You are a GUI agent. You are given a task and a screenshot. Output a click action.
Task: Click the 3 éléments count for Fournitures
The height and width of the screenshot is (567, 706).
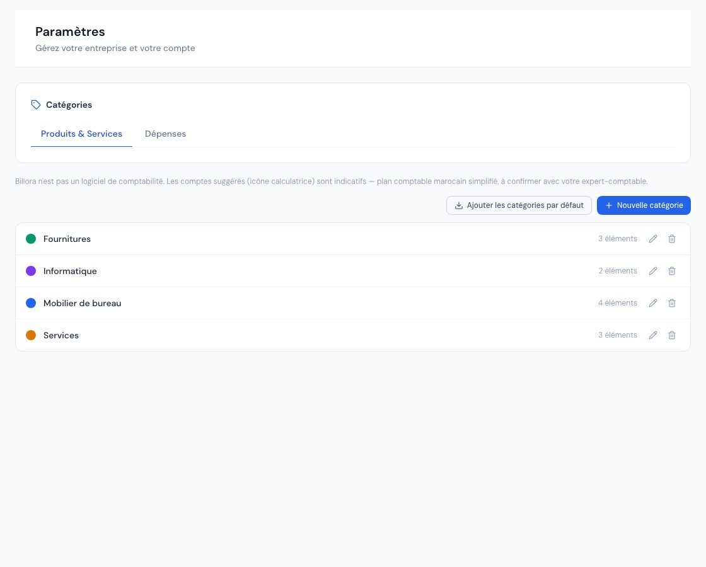pos(618,239)
